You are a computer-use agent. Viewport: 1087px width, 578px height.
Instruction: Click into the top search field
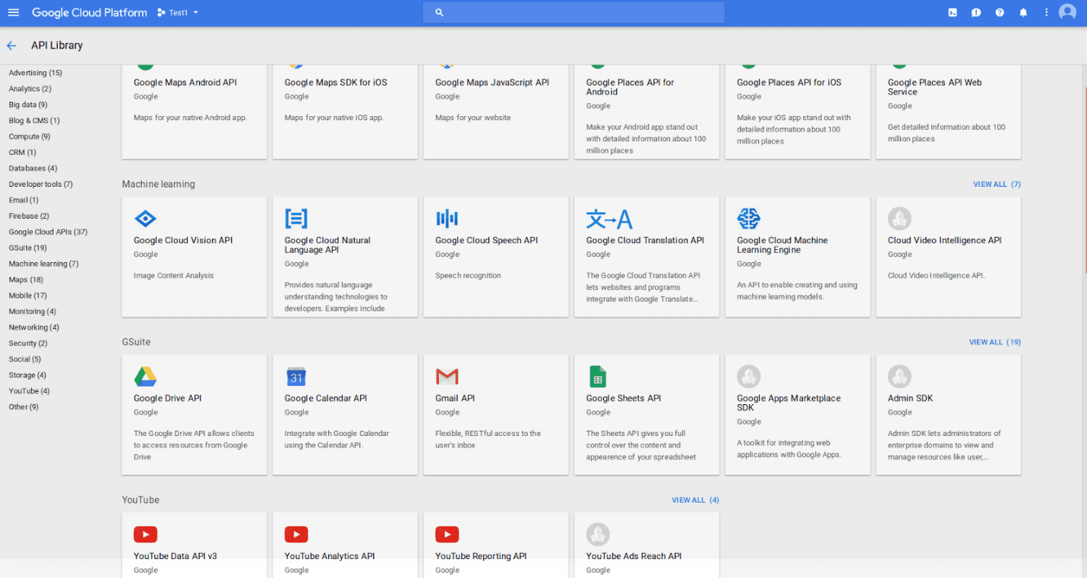574,12
